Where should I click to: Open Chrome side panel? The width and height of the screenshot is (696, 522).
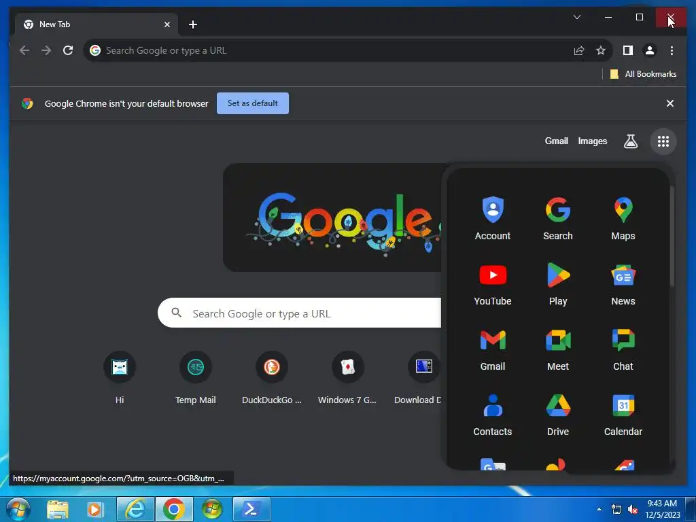click(627, 50)
